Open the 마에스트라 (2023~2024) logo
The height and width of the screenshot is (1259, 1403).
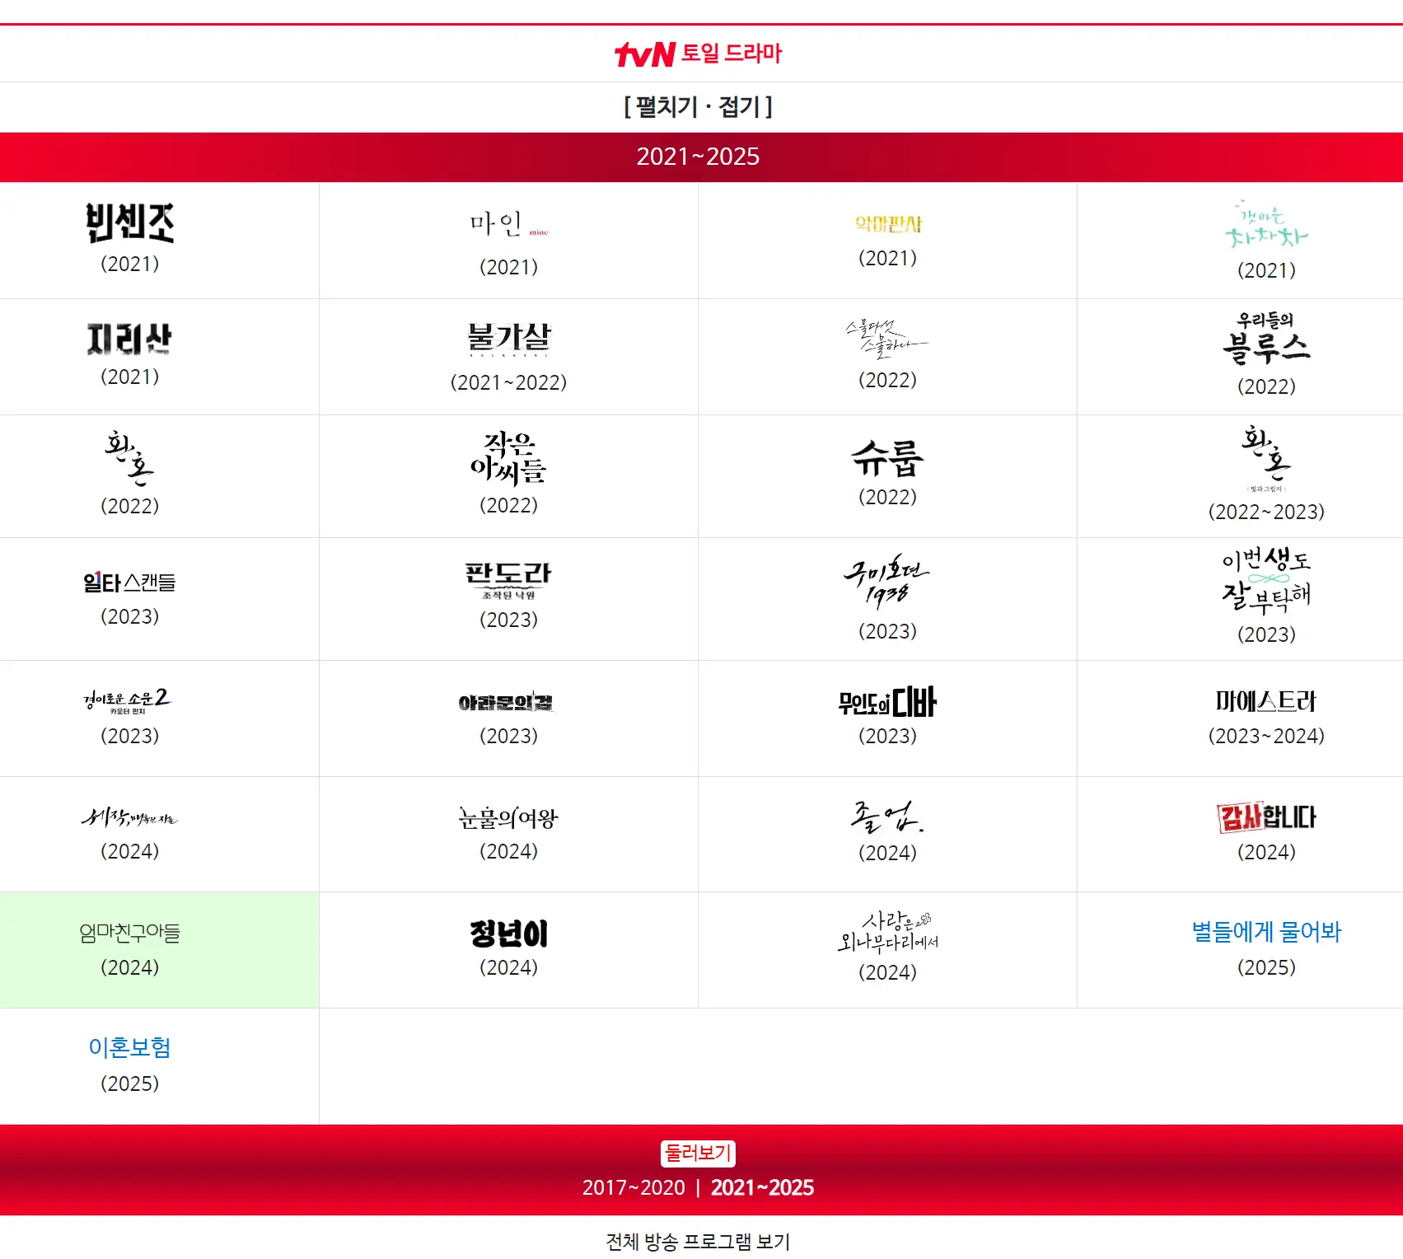pos(1266,701)
